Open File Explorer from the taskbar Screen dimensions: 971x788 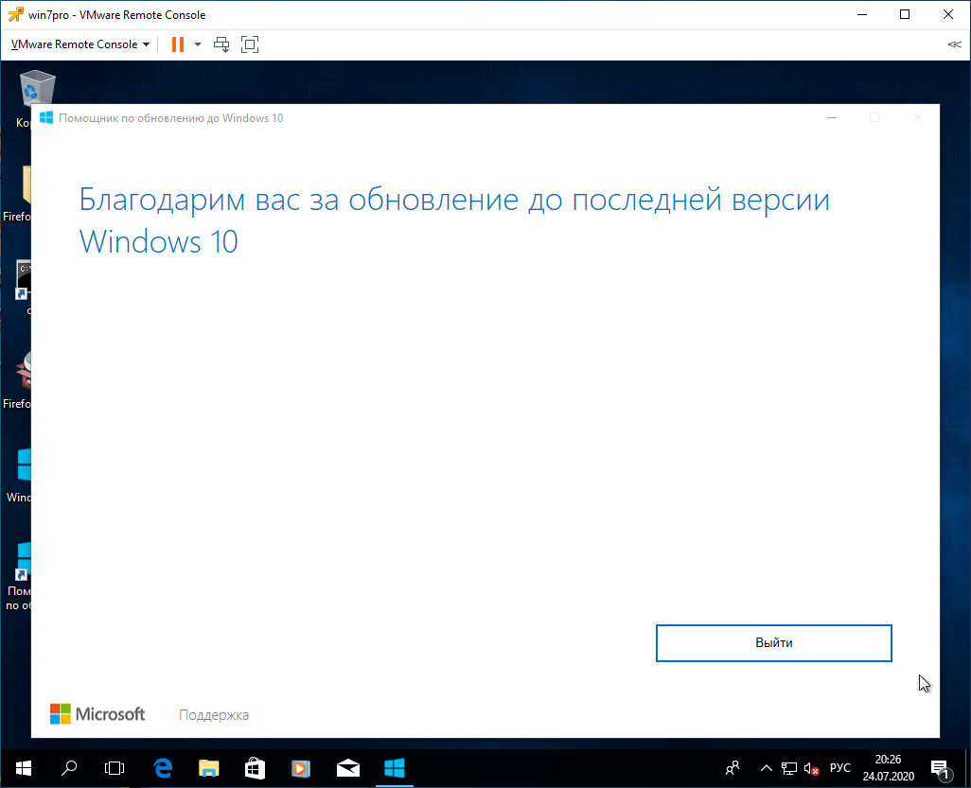point(209,768)
